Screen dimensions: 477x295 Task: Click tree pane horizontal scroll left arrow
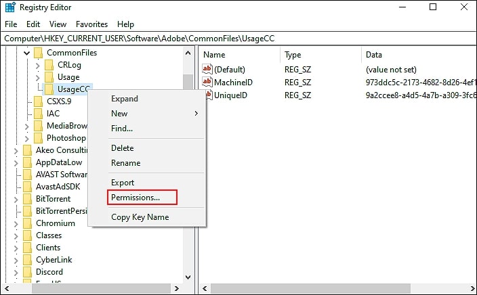pyautogui.click(x=7, y=288)
